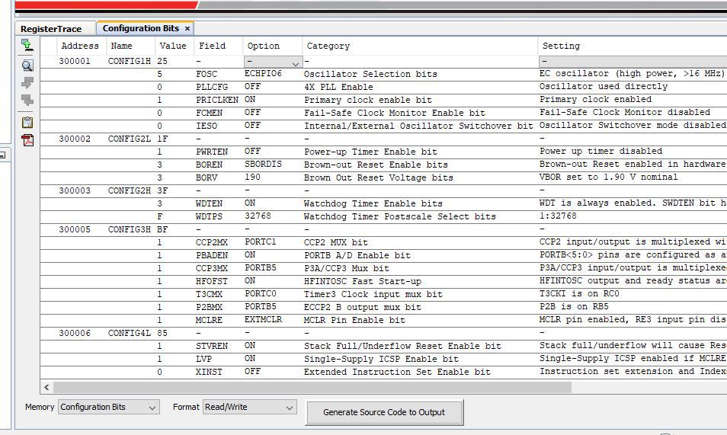The width and height of the screenshot is (727, 435).
Task: Click the clipboard paste icon in sidebar
Action: coord(27,123)
